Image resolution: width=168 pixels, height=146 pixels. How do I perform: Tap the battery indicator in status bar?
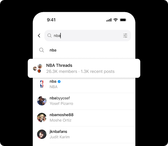123,20
